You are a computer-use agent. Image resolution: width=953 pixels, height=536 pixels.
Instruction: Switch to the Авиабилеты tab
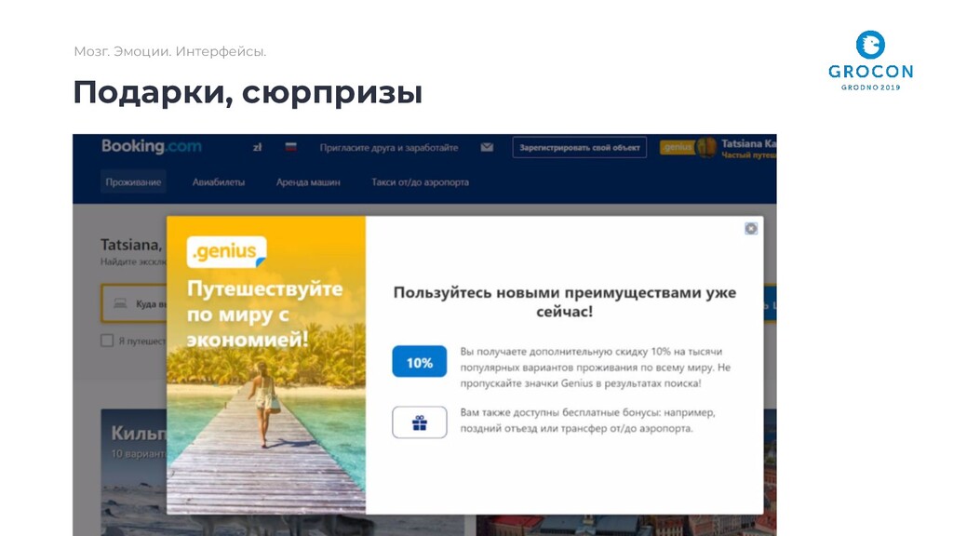coord(219,181)
